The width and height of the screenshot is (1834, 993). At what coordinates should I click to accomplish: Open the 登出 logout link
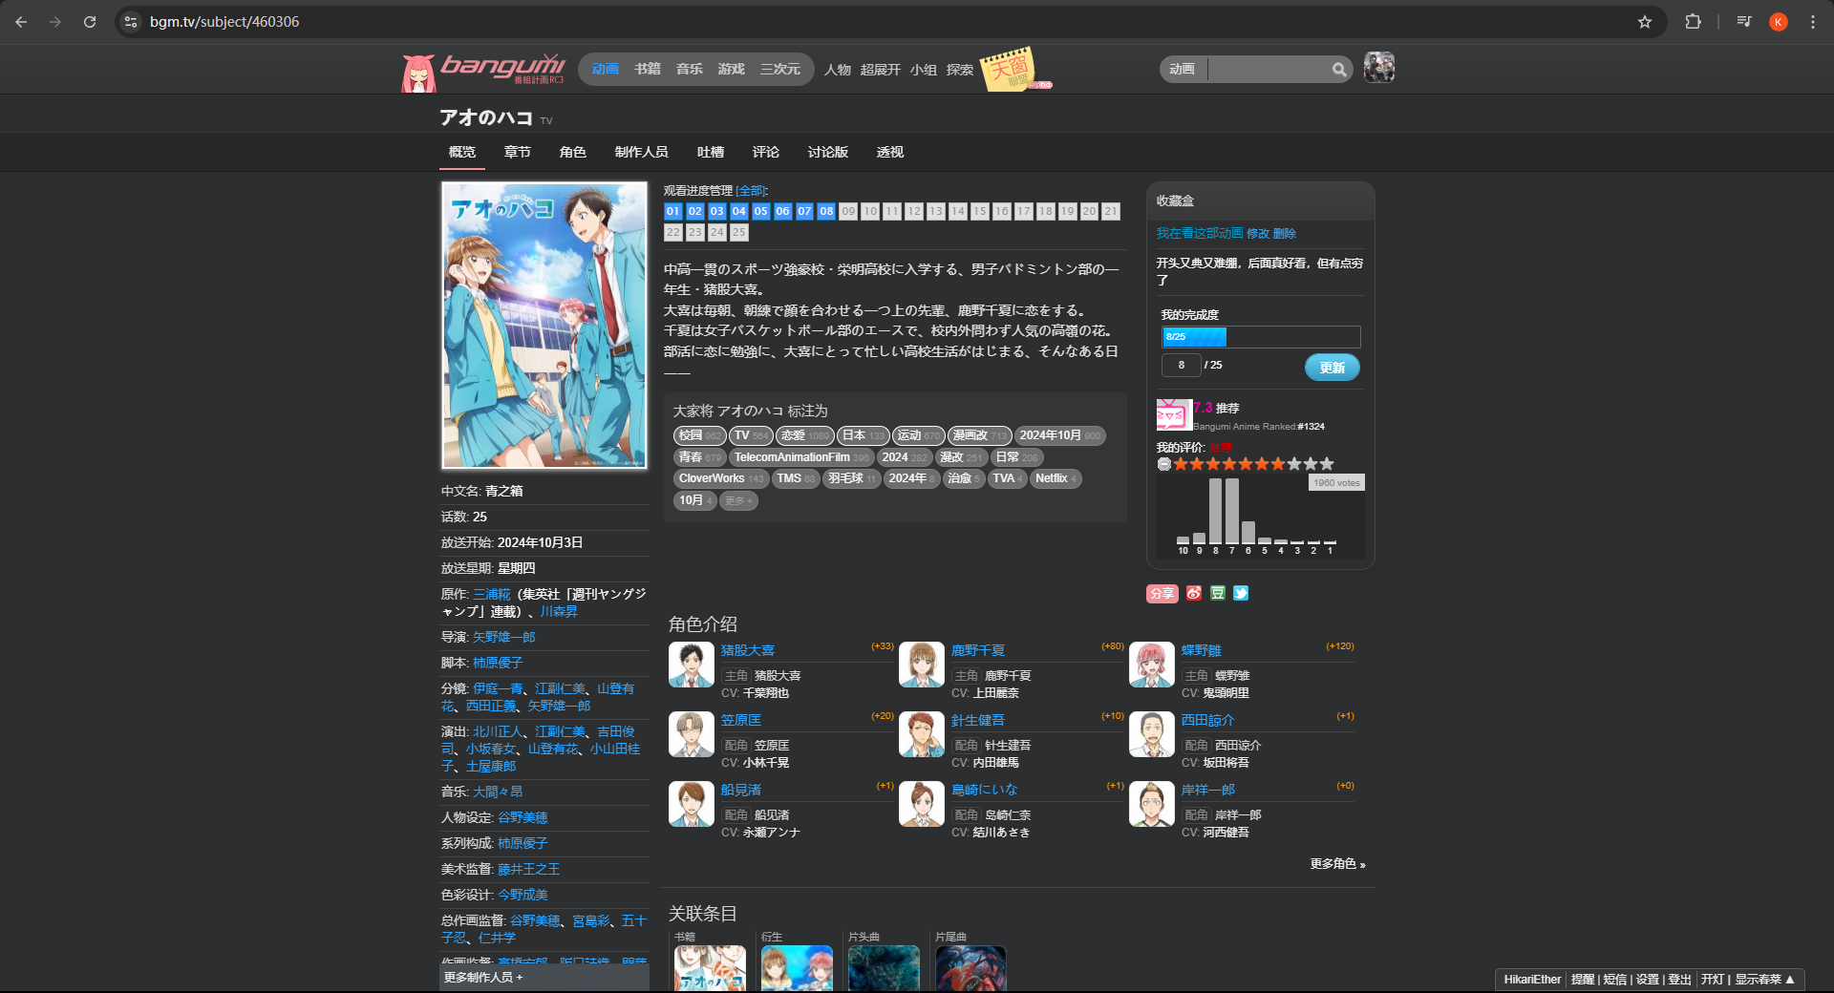1680,980
